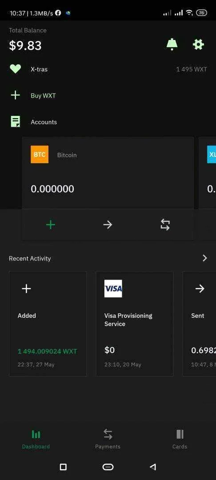Tap the plus icon on Added card
Image resolution: width=216 pixels, height=480 pixels.
click(26, 289)
